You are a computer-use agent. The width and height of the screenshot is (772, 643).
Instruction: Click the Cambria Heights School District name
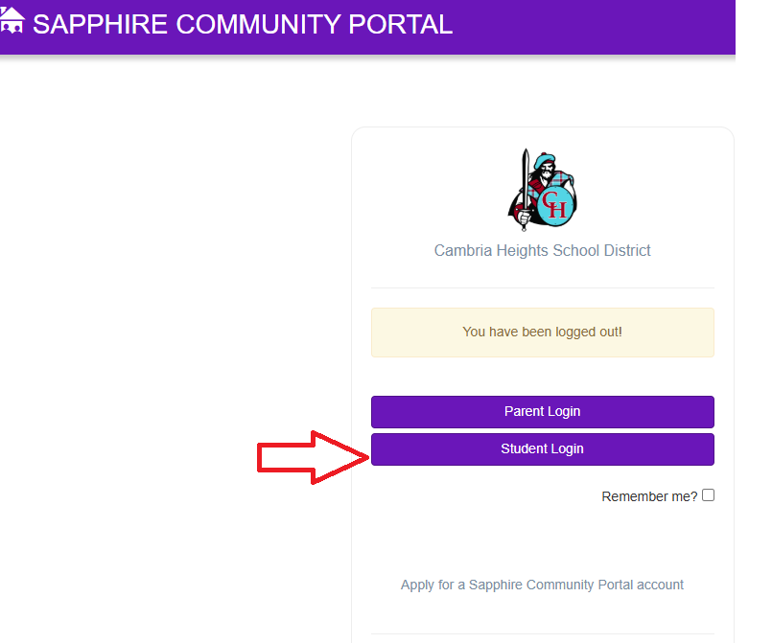click(x=542, y=250)
